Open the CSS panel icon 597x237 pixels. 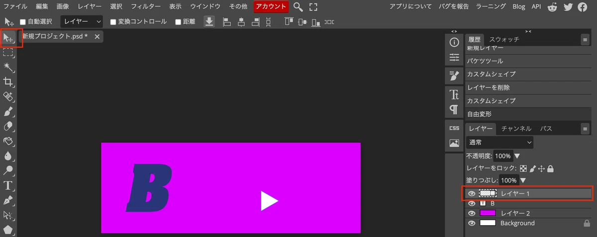coord(454,128)
